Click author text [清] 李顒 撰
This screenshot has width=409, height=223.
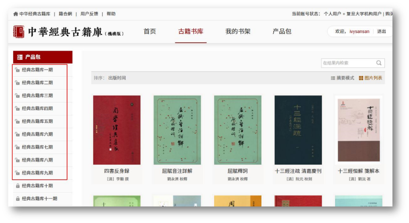[x=118, y=179]
